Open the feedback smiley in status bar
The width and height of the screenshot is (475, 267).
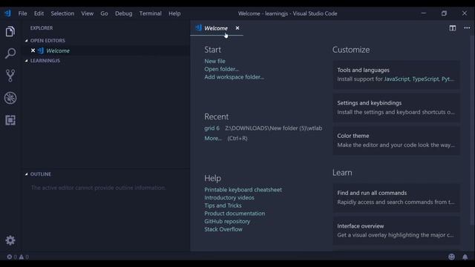(x=451, y=257)
